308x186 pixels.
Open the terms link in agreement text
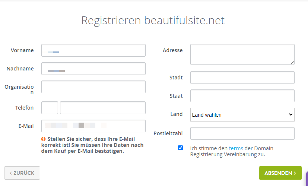236,148
